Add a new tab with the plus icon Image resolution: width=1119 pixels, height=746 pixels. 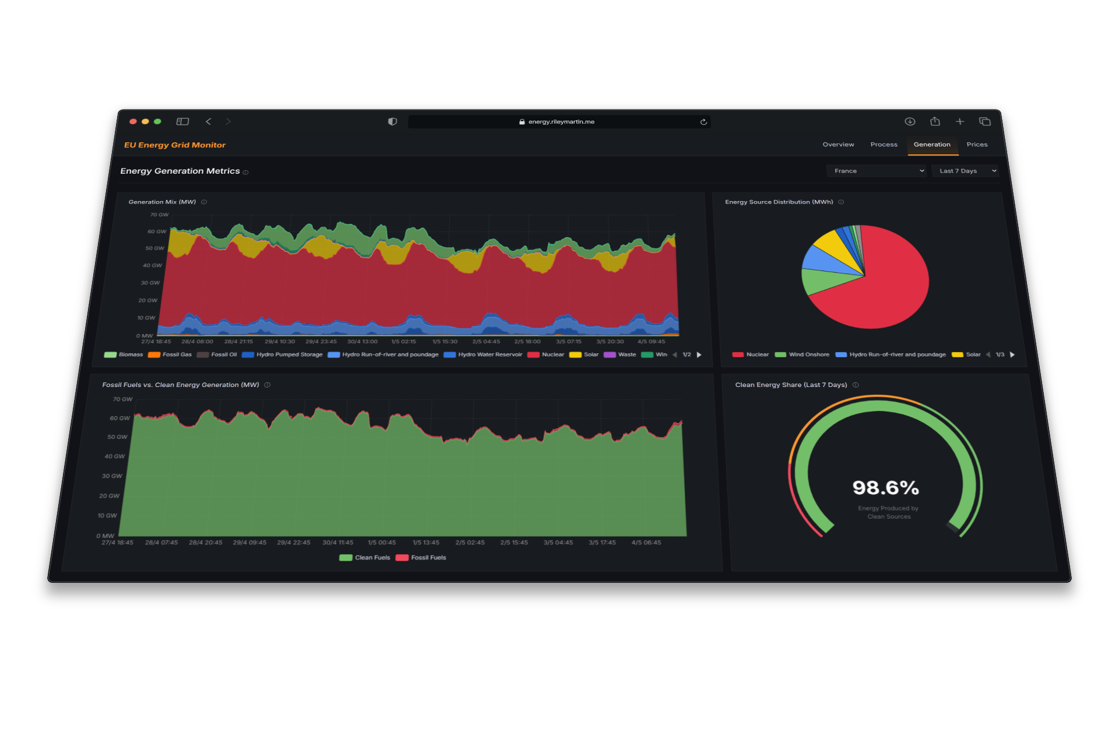pyautogui.click(x=960, y=121)
